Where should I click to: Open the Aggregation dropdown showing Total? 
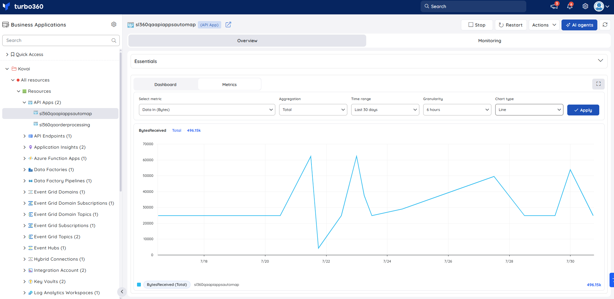[313, 110]
